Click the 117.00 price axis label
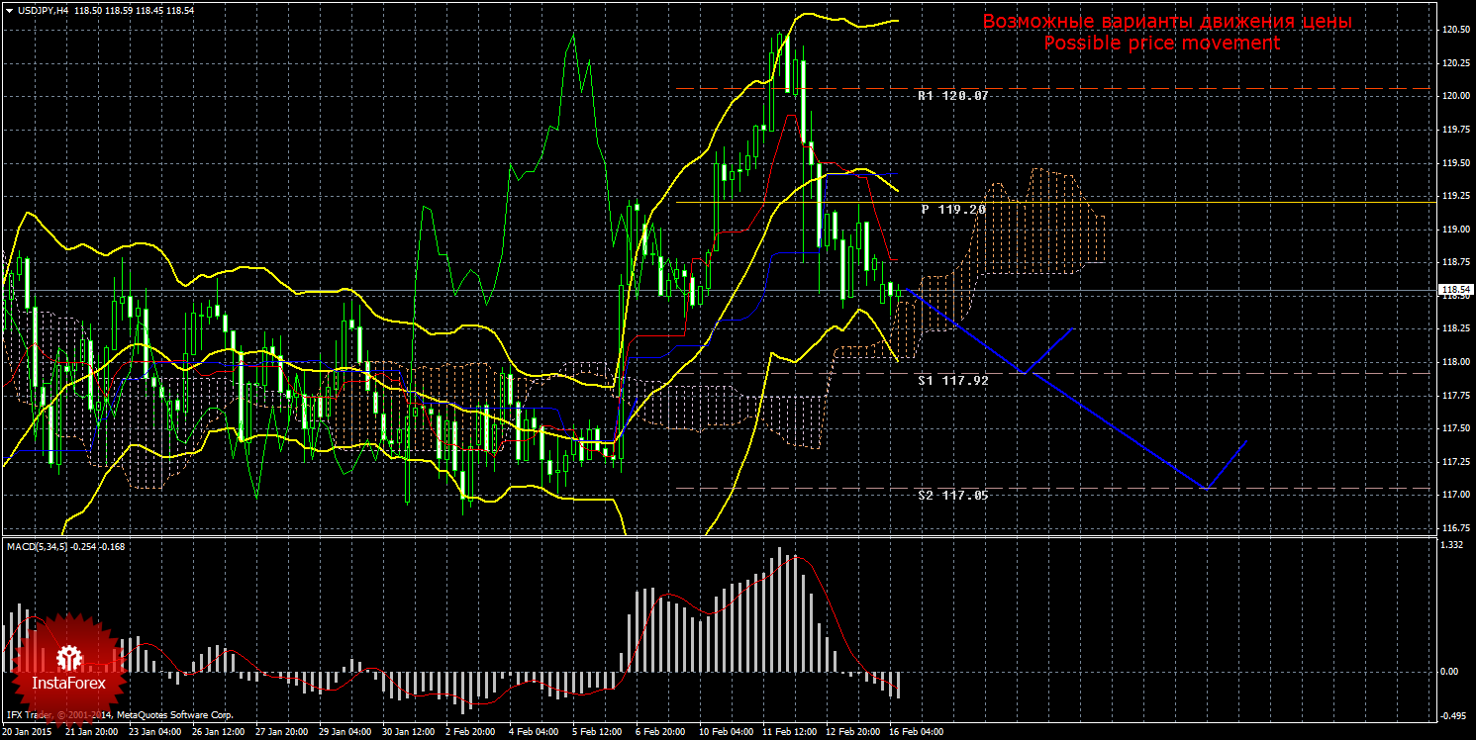The width and height of the screenshot is (1476, 740). click(x=1454, y=495)
